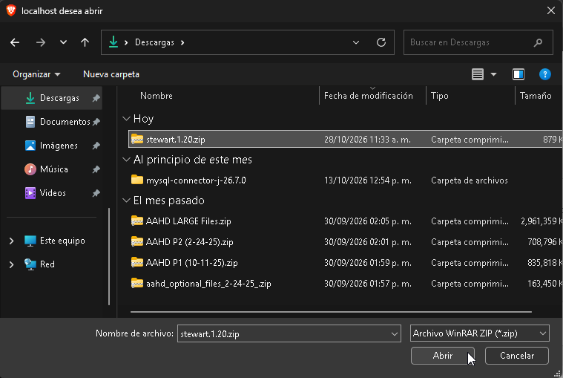This screenshot has height=378, width=563.
Task: Select stewart.1.20.zip file
Action: point(346,139)
